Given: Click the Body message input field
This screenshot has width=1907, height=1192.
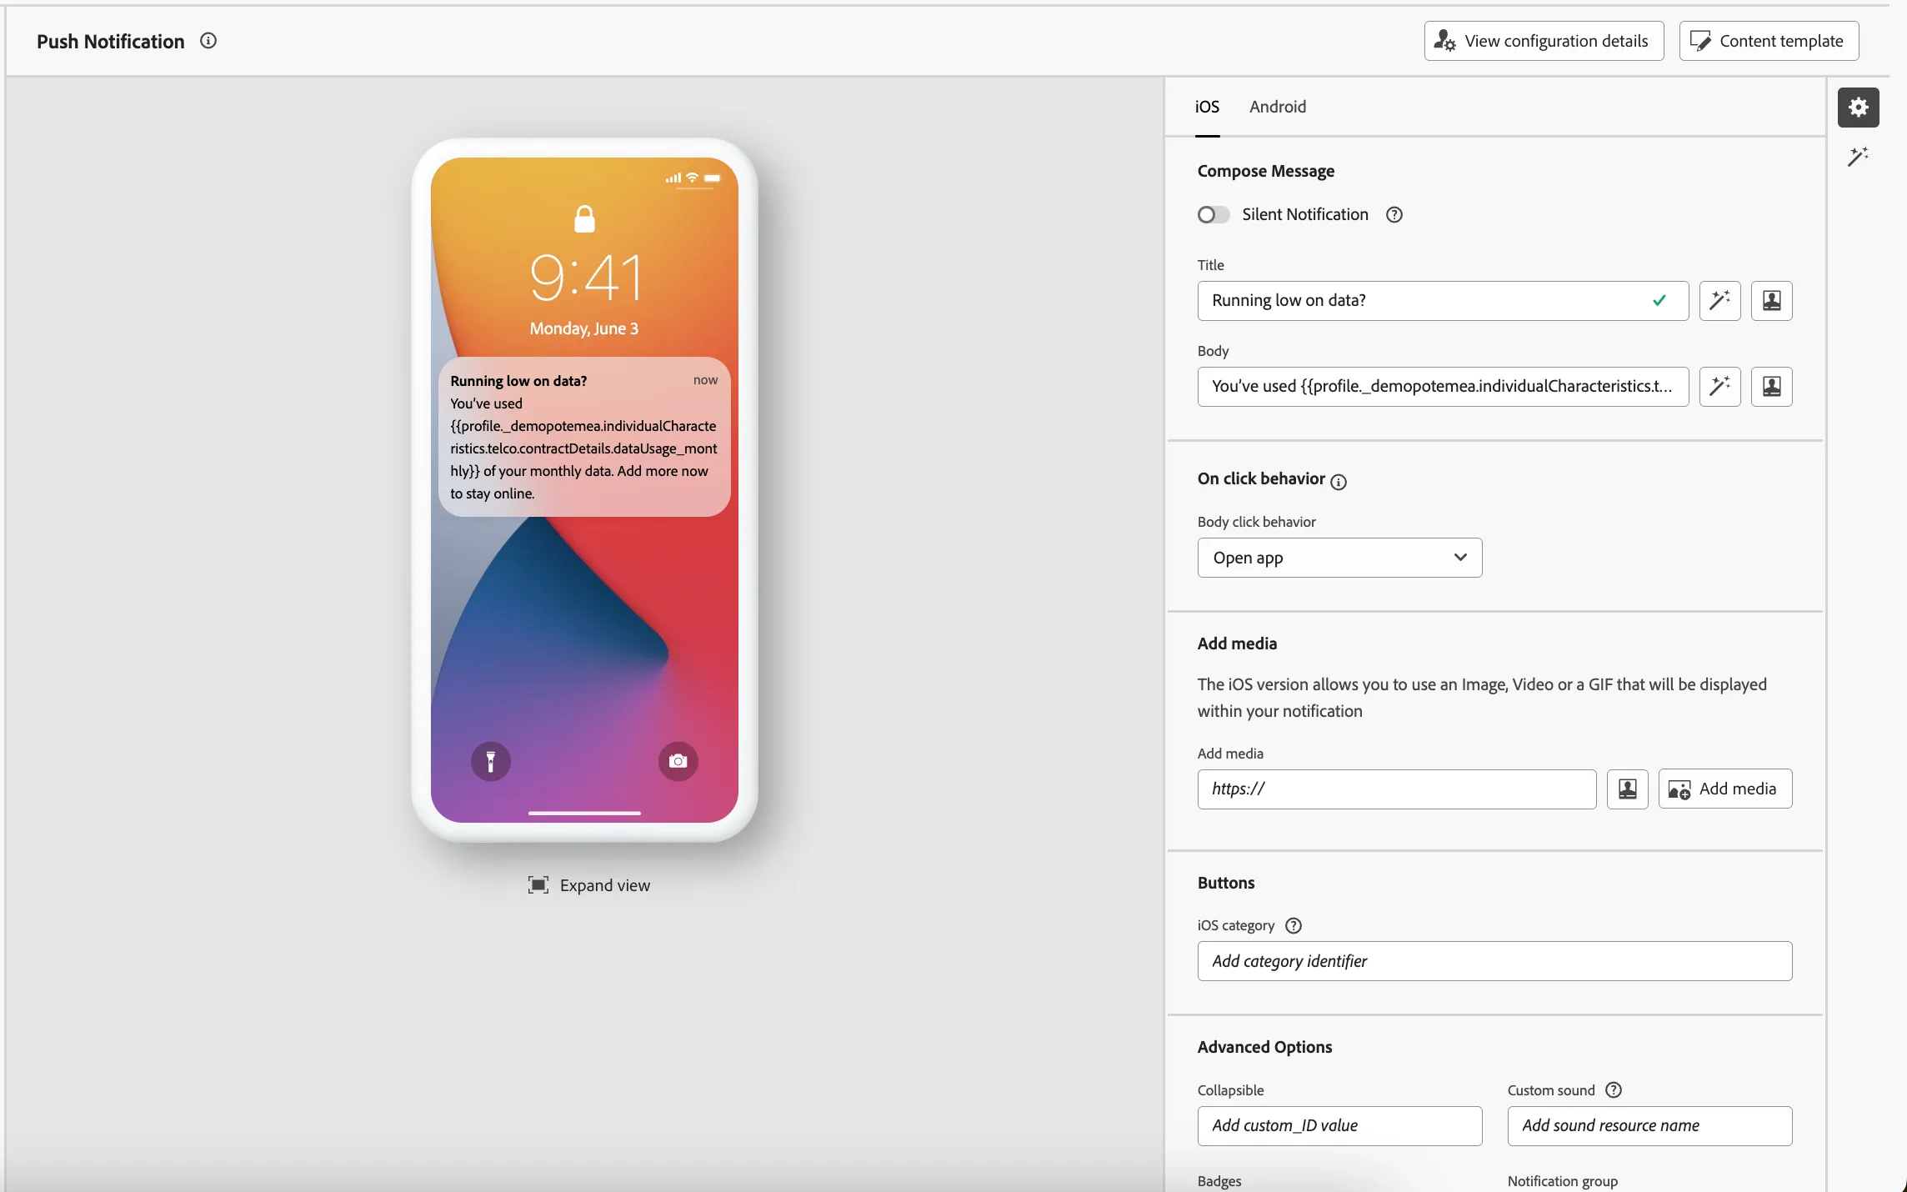Looking at the screenshot, I should point(1443,387).
